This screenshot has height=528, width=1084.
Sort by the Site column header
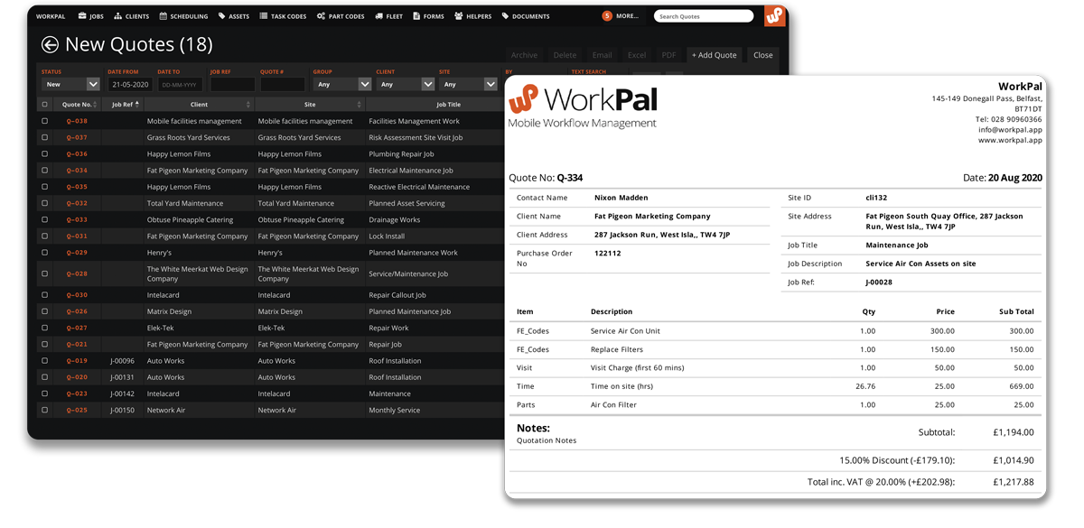tap(310, 105)
